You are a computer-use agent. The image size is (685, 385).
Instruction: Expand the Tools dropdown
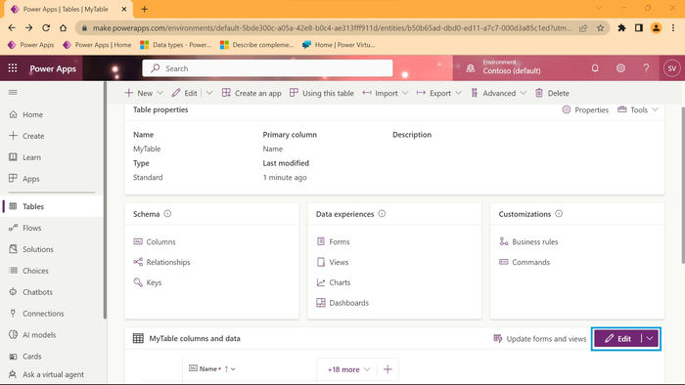pos(656,109)
